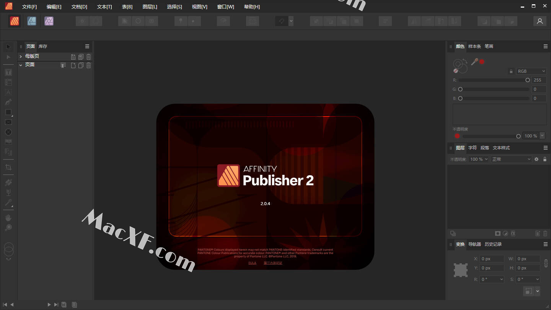Select the Picture Frame Ellipse tool

[x=8, y=132]
